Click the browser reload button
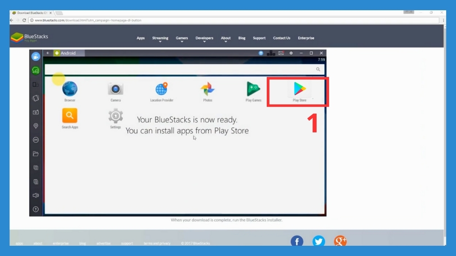This screenshot has width=456, height=256. [x=24, y=20]
